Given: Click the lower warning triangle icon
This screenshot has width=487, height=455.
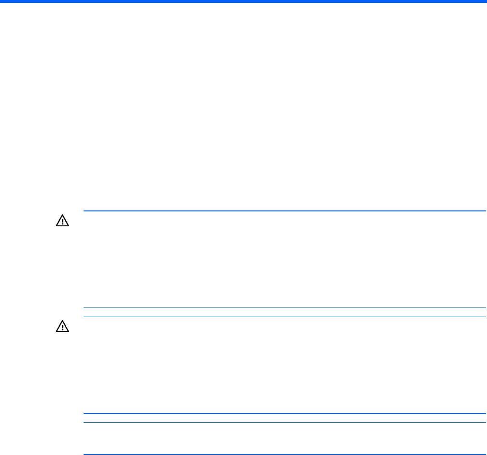Looking at the screenshot, I should coord(63,327).
